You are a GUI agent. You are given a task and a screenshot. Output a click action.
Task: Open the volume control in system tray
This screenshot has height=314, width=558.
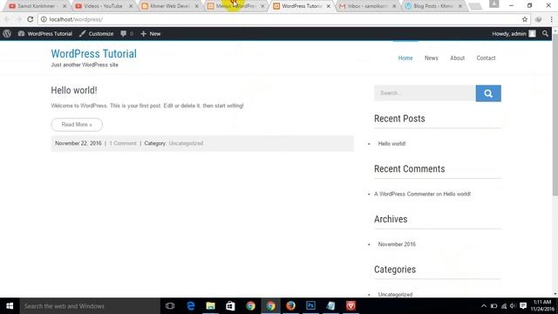pos(513,306)
